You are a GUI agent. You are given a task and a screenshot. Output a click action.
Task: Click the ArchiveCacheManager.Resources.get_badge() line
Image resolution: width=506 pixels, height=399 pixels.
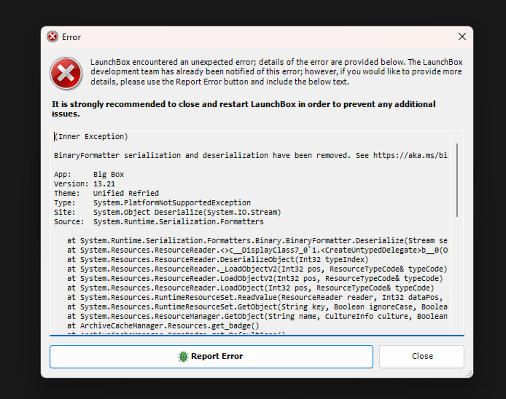tap(163, 326)
